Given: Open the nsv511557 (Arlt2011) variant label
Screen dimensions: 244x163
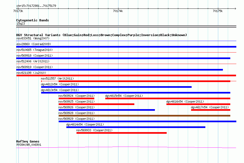Looking at the screenshot, I should click(57, 78).
